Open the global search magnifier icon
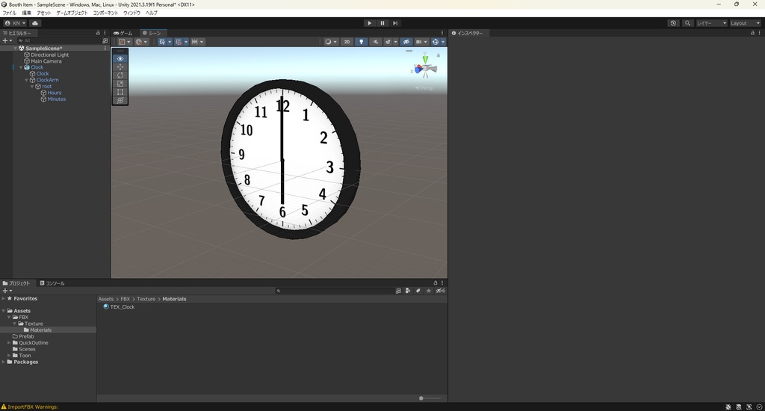Screen dimensions: 765x411 tap(687, 23)
